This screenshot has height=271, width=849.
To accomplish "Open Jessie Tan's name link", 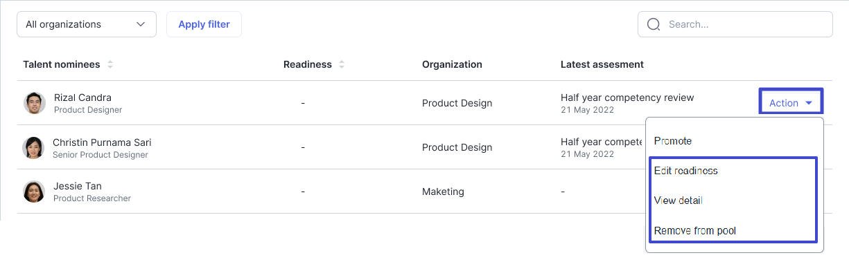I will 78,186.
